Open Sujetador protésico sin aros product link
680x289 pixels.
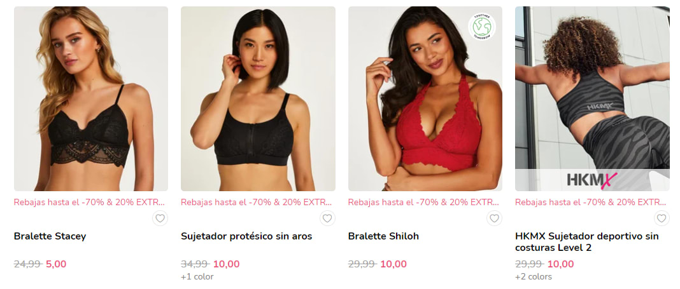[x=246, y=237]
